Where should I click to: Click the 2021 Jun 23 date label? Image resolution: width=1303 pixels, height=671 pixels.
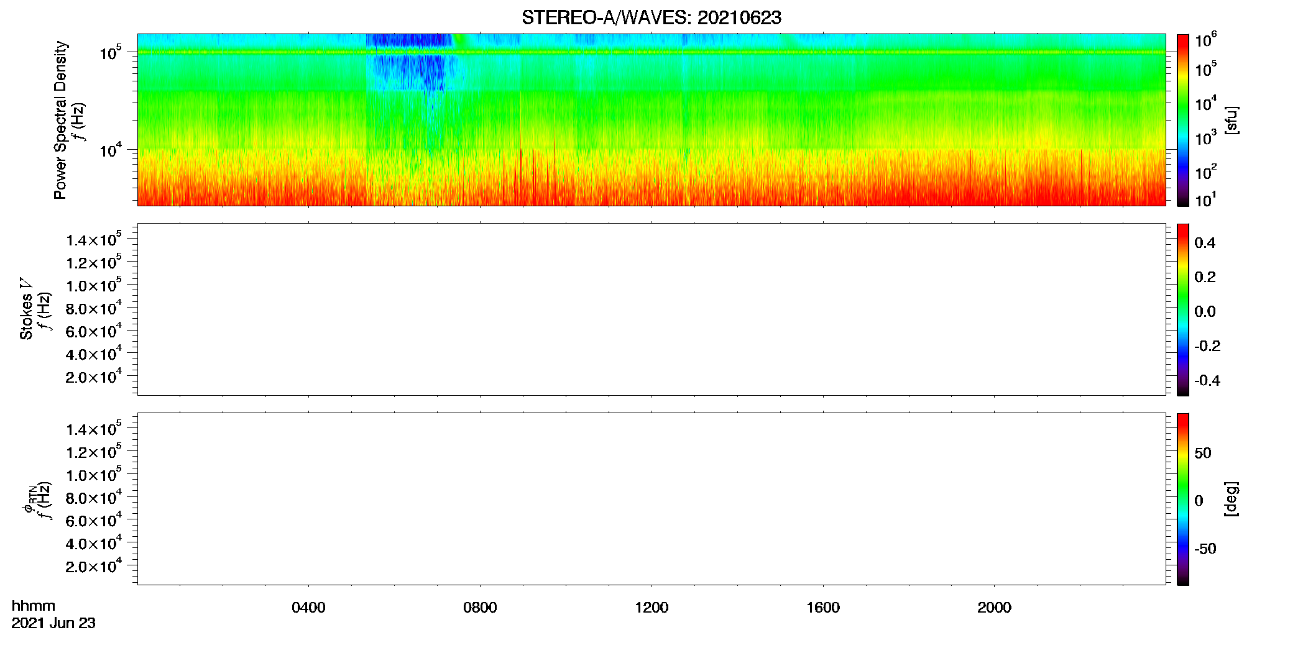(x=53, y=623)
